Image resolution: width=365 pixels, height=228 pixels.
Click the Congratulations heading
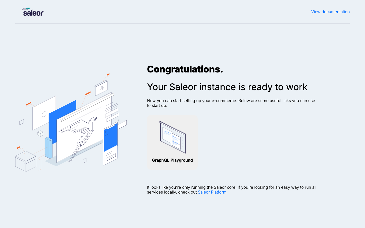point(185,69)
